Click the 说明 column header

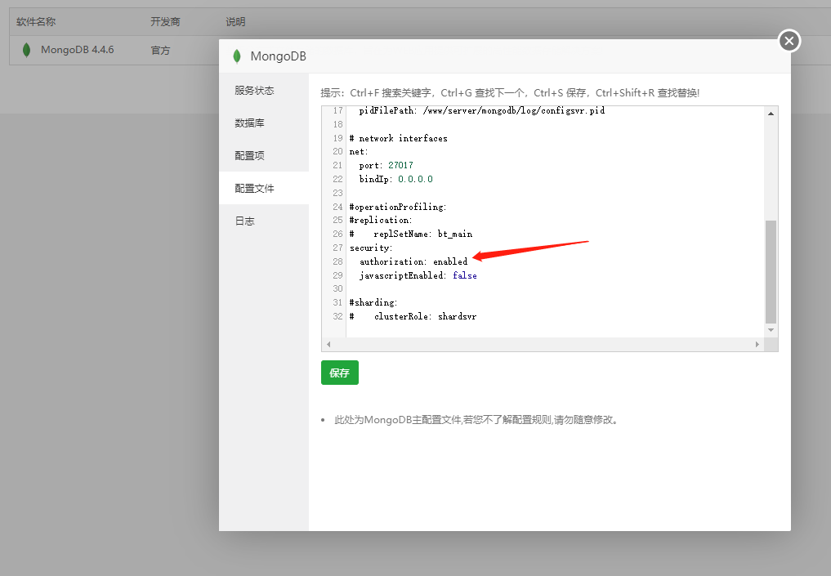(x=235, y=22)
